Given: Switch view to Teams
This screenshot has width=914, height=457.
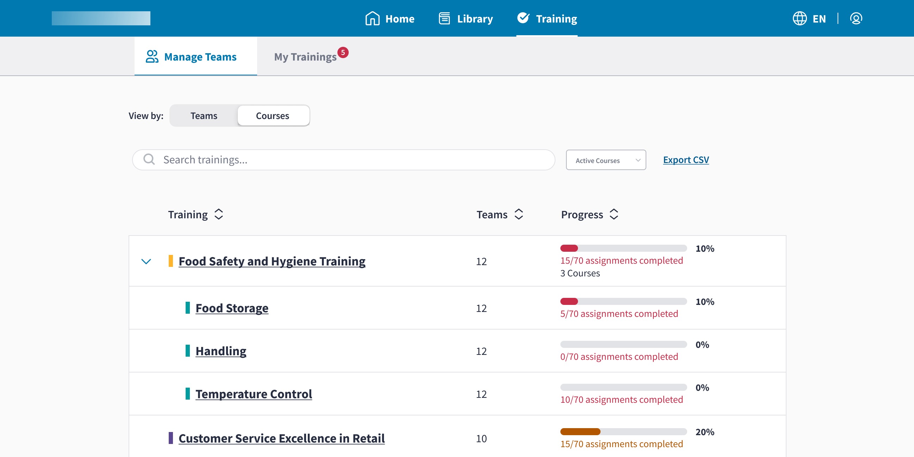Looking at the screenshot, I should coord(204,116).
